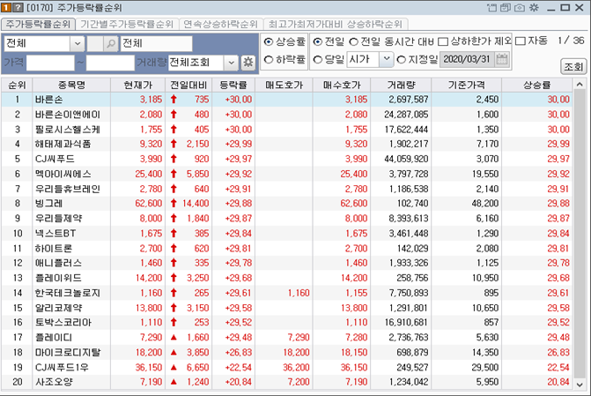The height and width of the screenshot is (396, 591).
Task: Select the 한국테크놀로지 stock name
Action: click(x=68, y=293)
